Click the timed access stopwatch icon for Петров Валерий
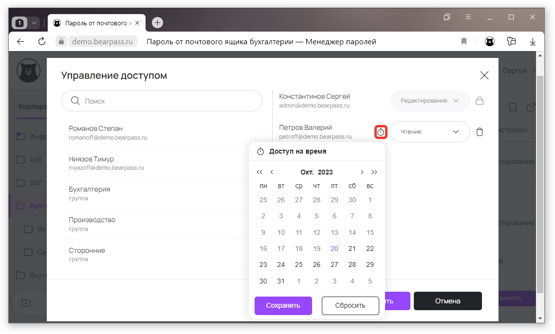 pyautogui.click(x=381, y=132)
